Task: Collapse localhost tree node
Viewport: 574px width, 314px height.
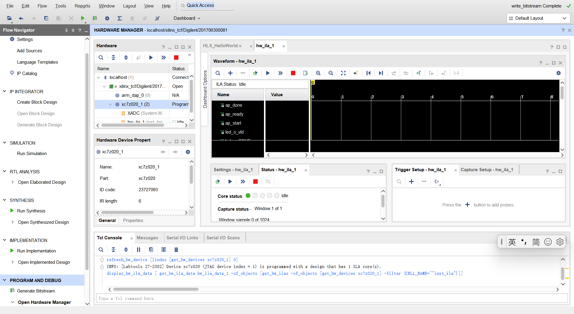Action: (x=98, y=77)
